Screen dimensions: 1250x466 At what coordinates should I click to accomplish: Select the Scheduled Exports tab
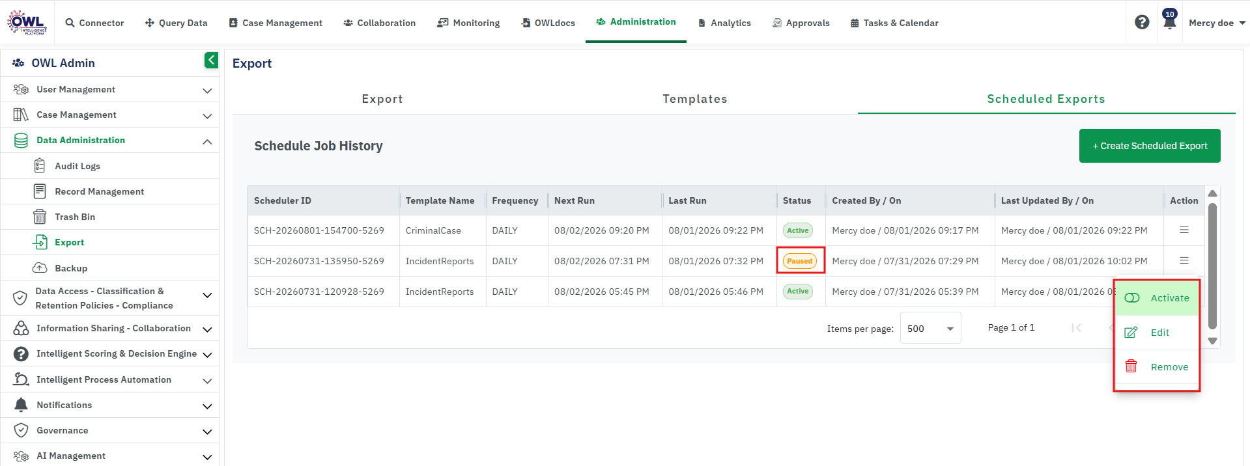[1046, 99]
